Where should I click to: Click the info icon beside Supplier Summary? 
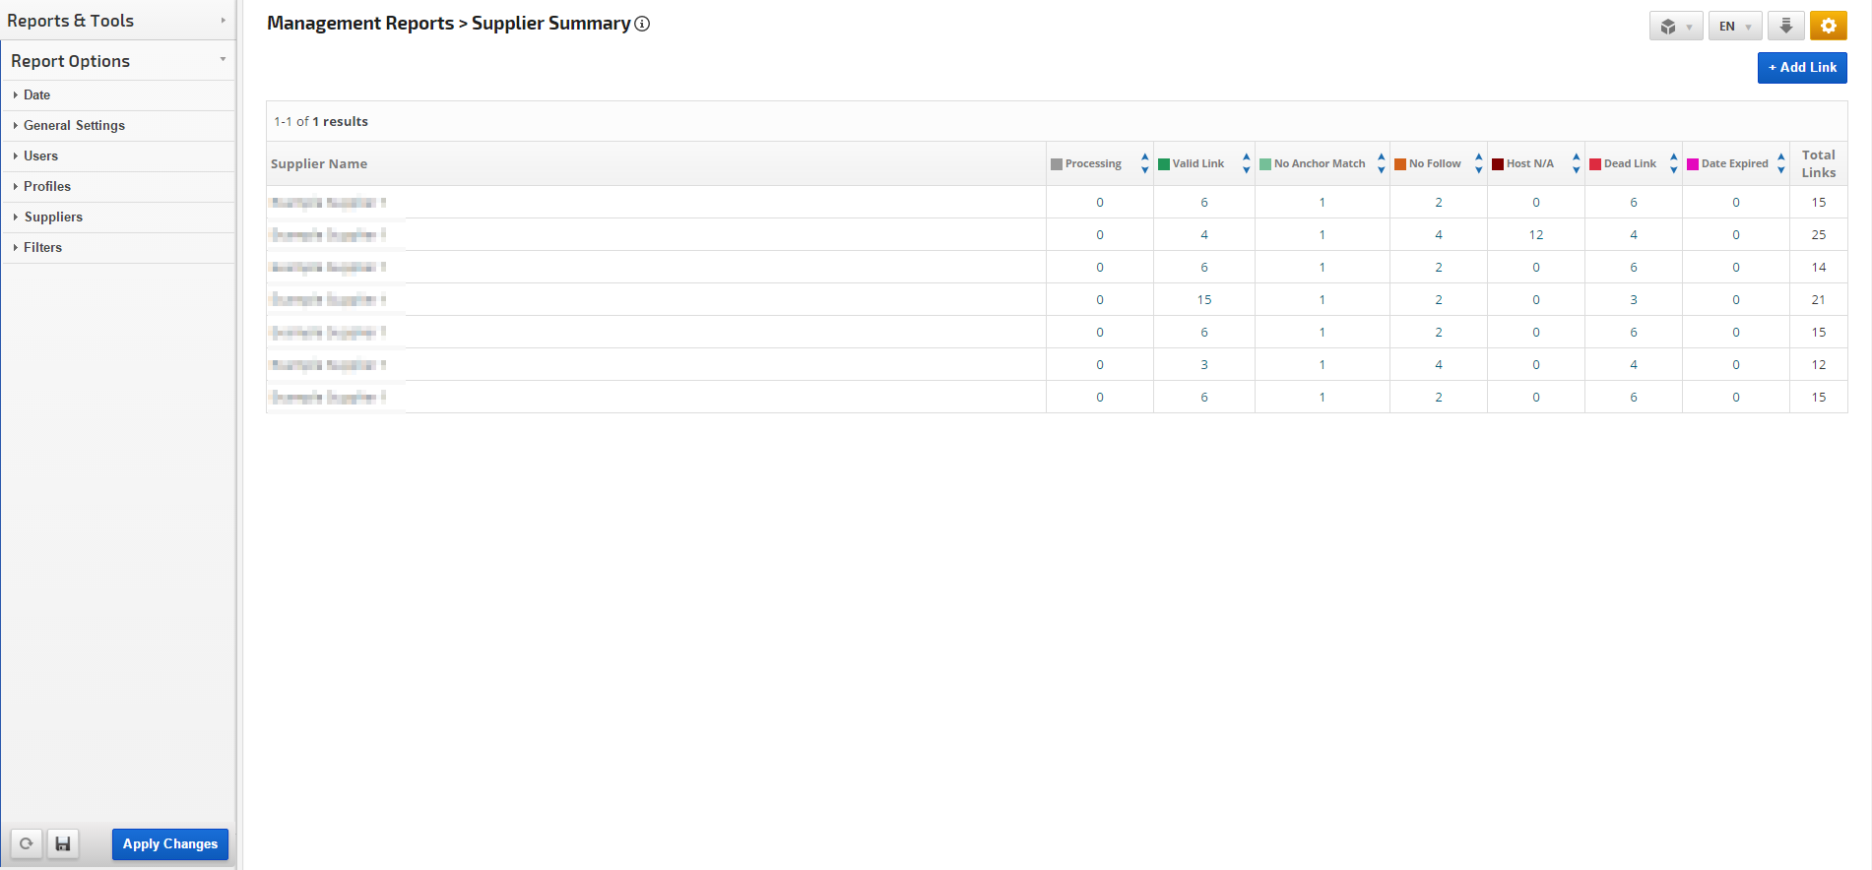coord(642,24)
